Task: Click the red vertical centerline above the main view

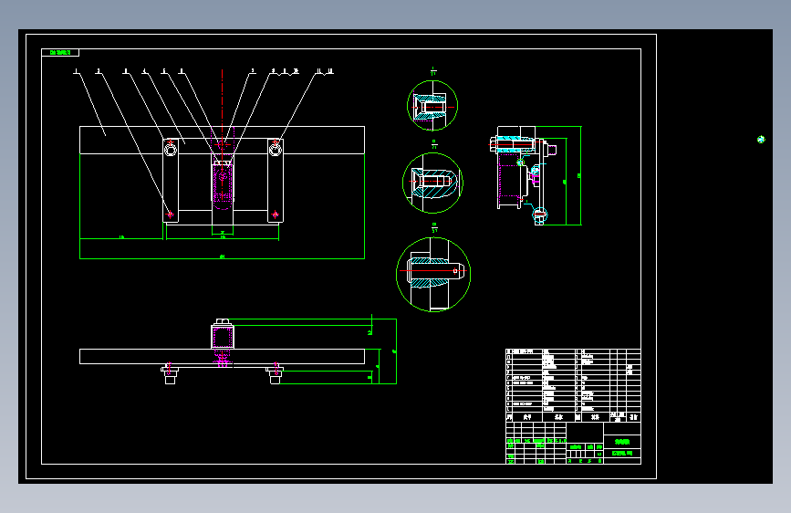Action: tap(222, 99)
